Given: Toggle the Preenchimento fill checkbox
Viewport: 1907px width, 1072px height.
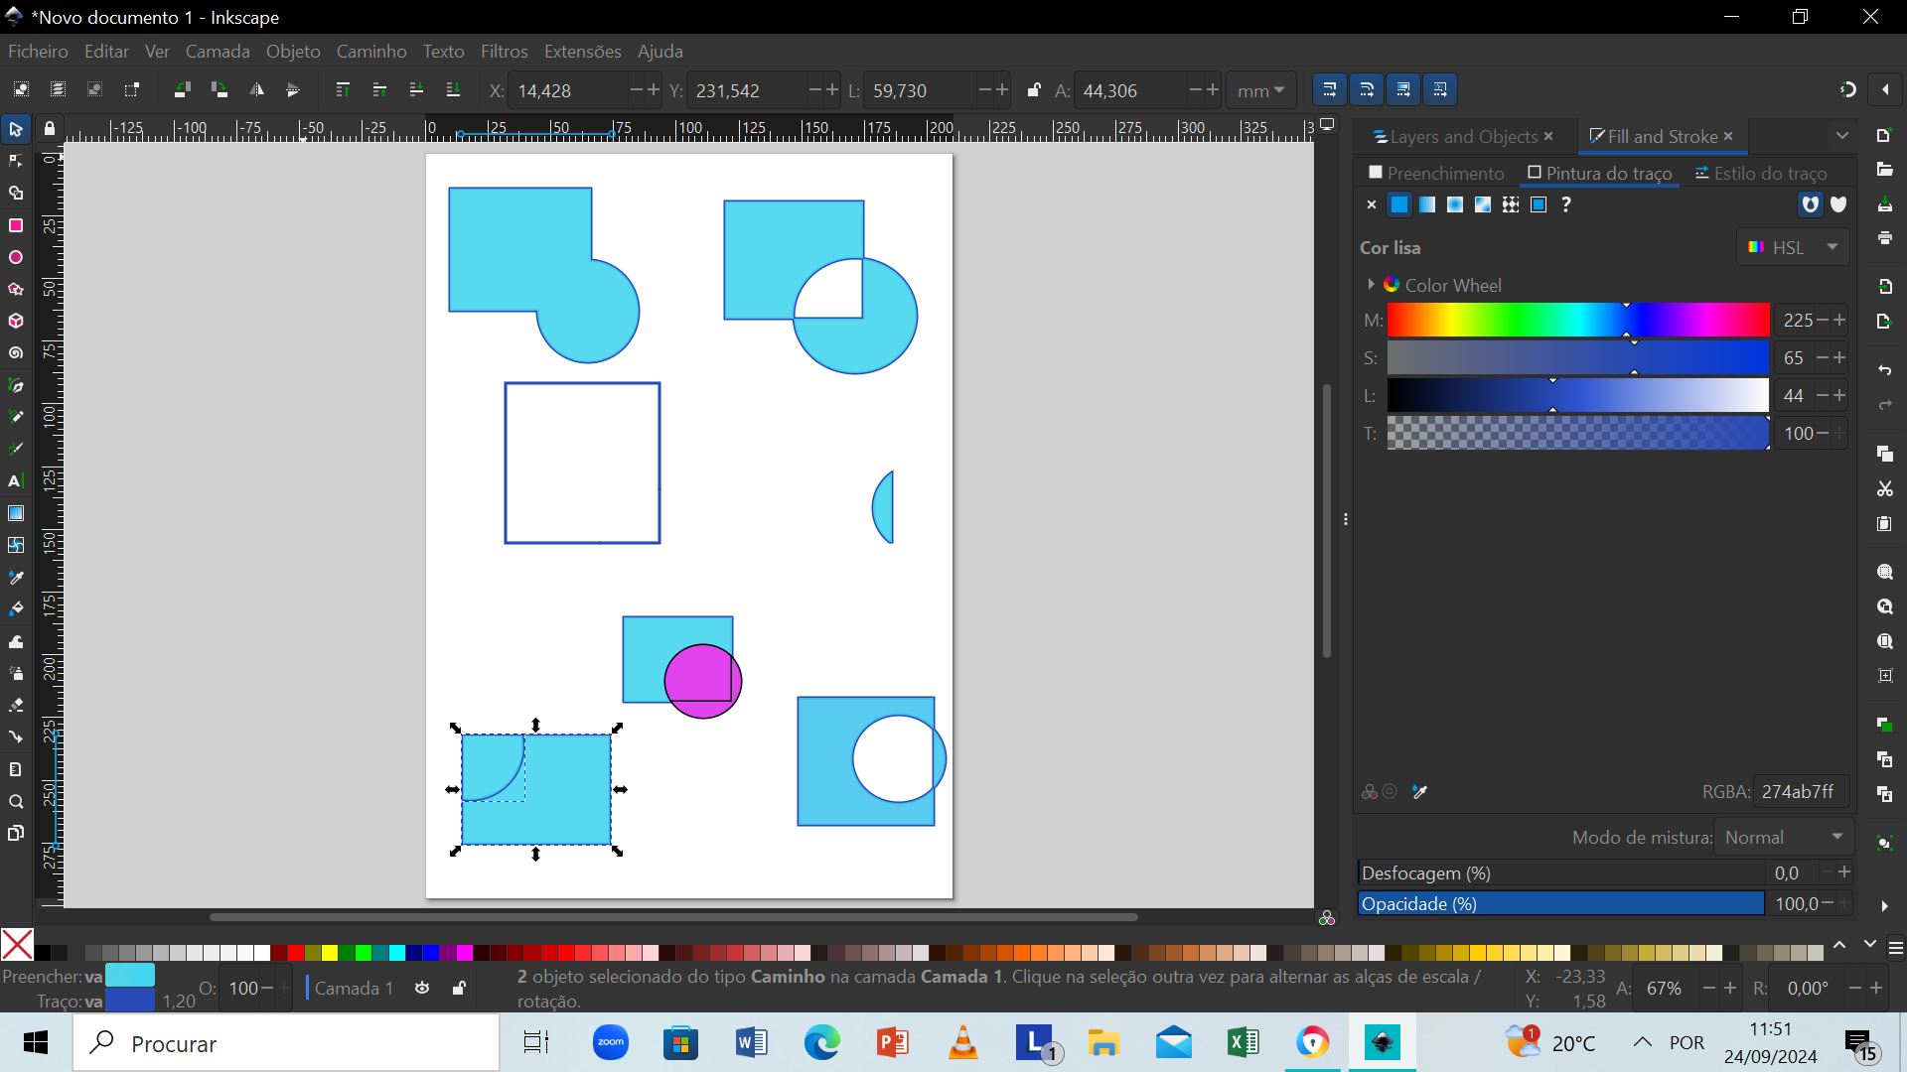Looking at the screenshot, I should (x=1377, y=172).
